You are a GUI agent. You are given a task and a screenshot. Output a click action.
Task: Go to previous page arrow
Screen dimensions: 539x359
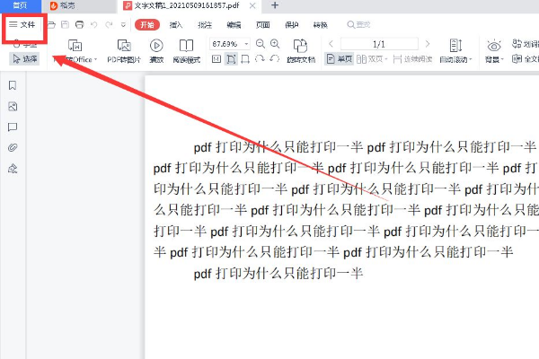coord(331,44)
